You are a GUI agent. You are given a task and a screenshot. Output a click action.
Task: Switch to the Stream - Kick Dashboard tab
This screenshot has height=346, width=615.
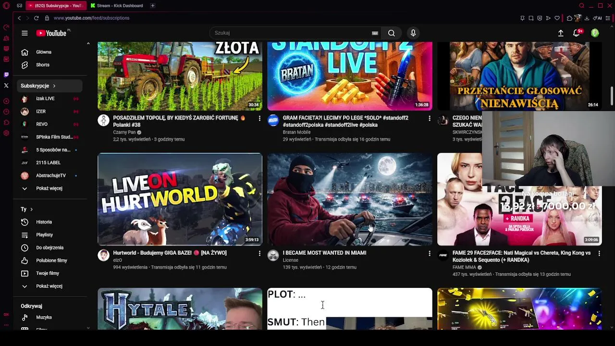click(118, 6)
